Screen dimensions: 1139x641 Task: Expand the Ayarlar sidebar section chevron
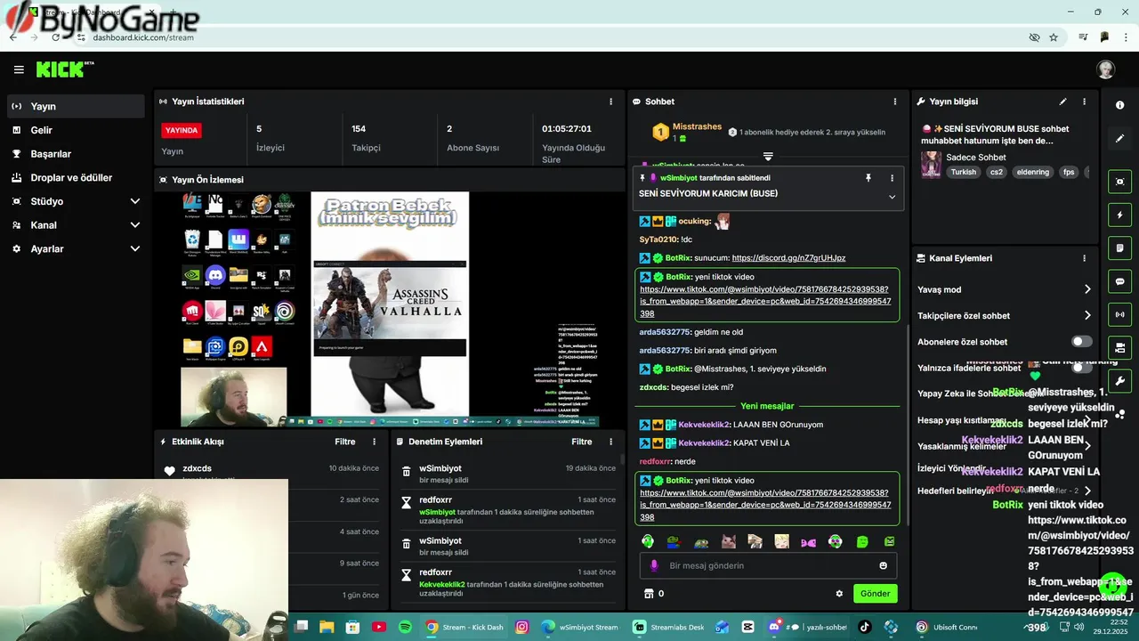point(135,249)
